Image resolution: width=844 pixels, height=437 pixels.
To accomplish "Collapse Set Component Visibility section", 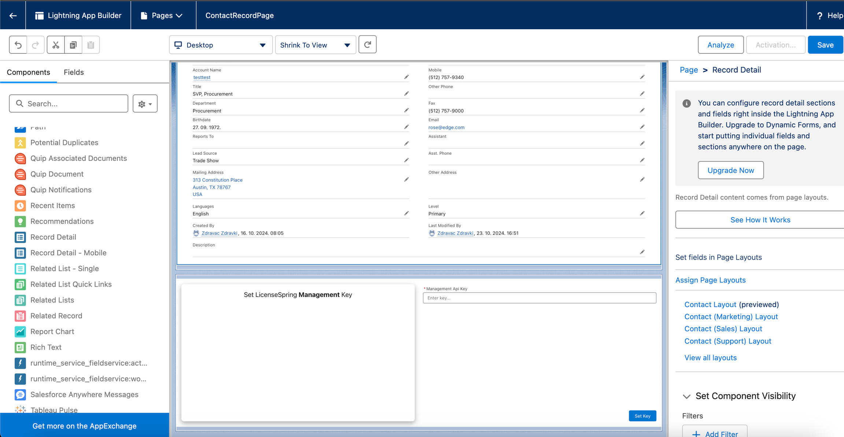I will pos(687,396).
